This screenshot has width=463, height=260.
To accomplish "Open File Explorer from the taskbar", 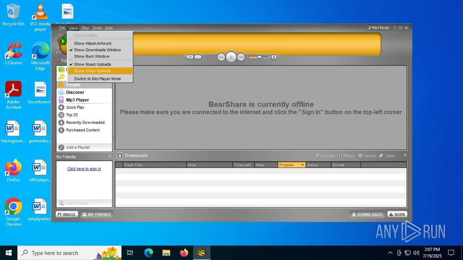I will 166,253.
